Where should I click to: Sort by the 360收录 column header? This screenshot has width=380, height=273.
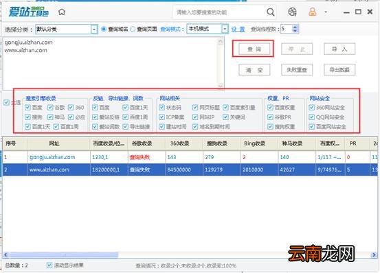coord(183,143)
